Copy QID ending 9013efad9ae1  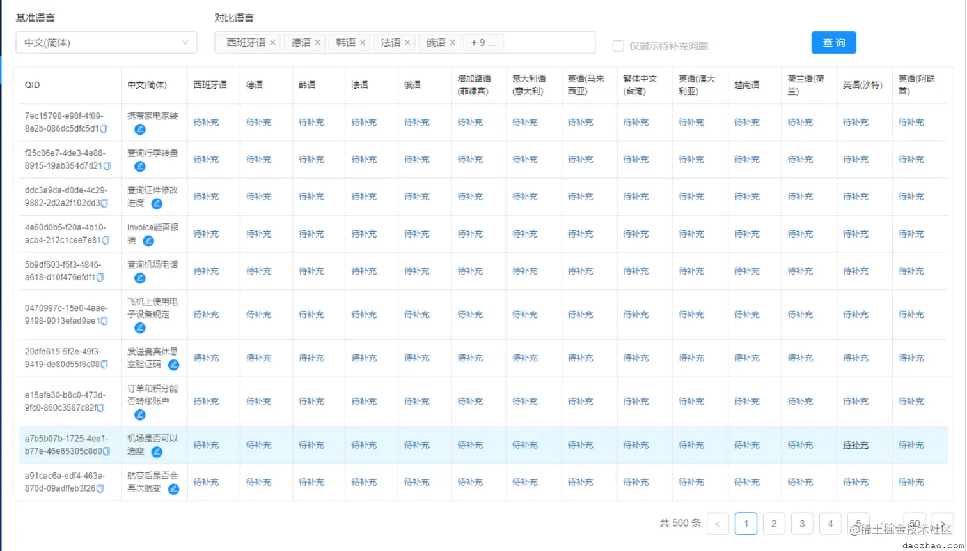pyautogui.click(x=104, y=321)
